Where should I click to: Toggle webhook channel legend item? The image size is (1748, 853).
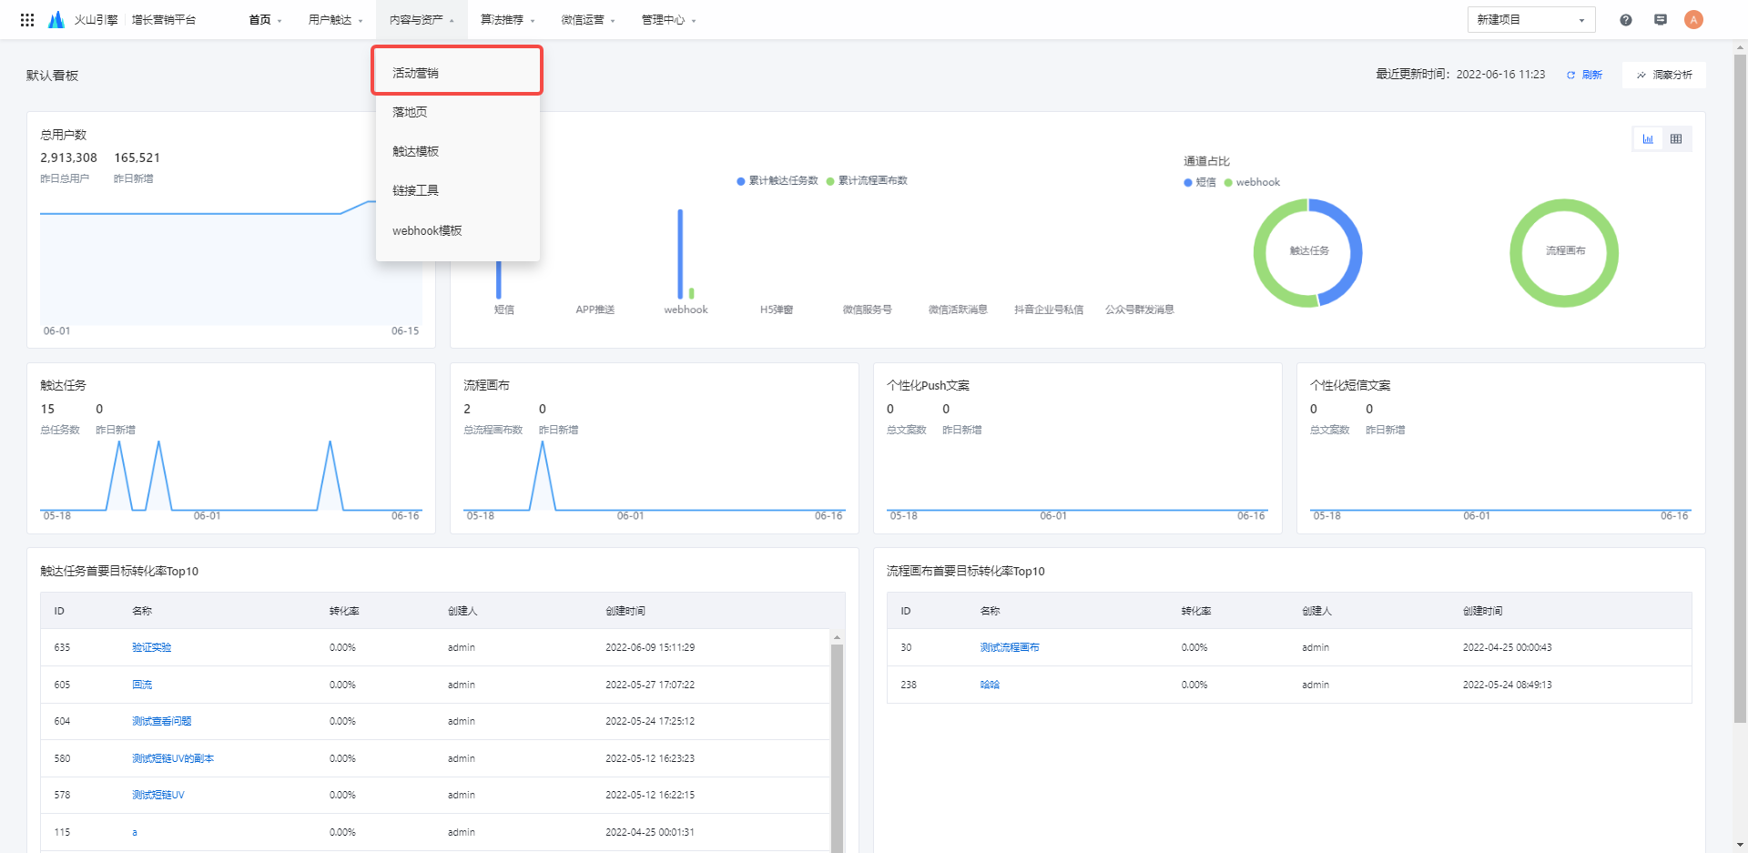point(1252,182)
